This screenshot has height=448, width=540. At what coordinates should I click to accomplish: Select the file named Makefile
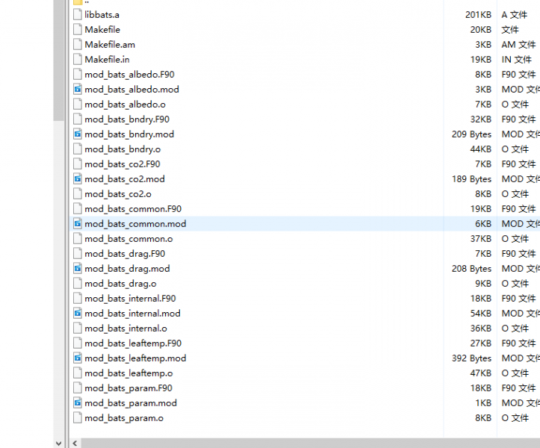102,30
